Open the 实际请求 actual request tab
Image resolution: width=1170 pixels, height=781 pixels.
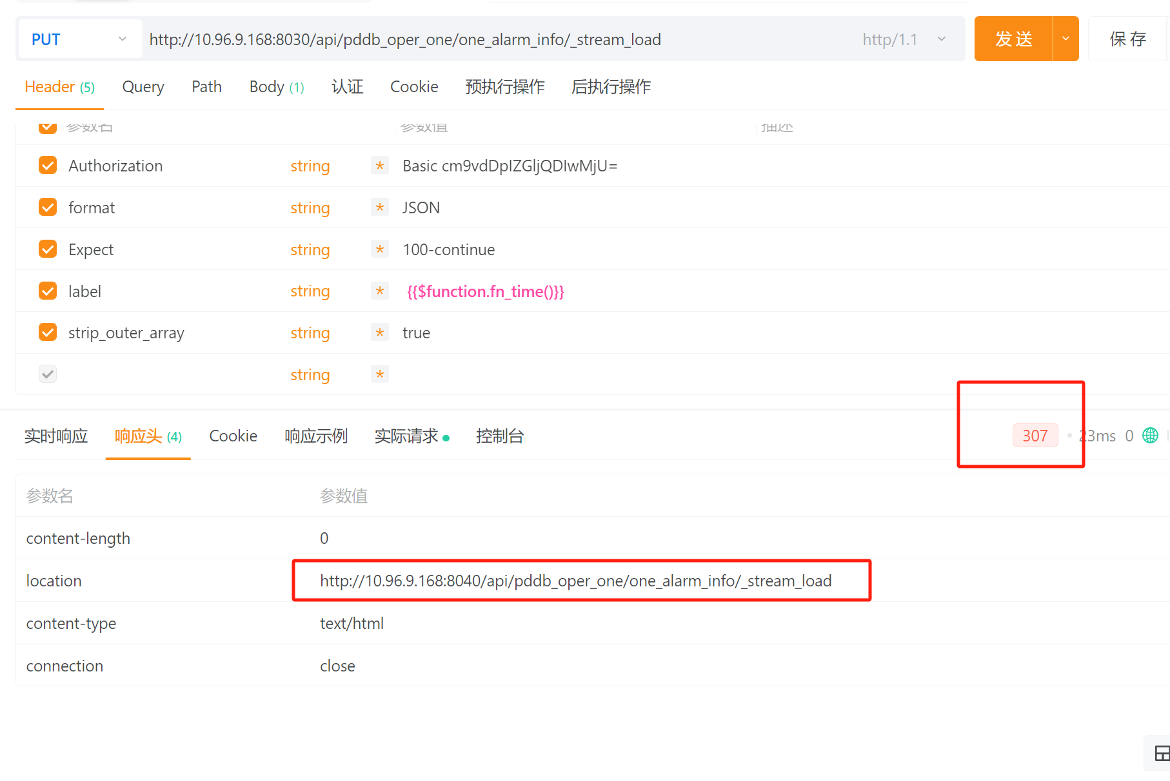point(411,436)
